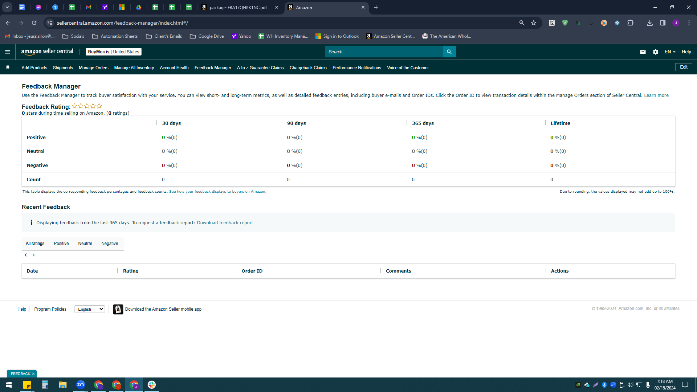Open a new browser tab
Viewport: 697px width, 392px height.
(x=376, y=7)
